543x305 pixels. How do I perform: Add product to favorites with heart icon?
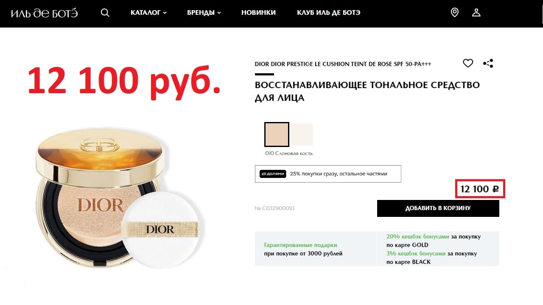point(468,64)
